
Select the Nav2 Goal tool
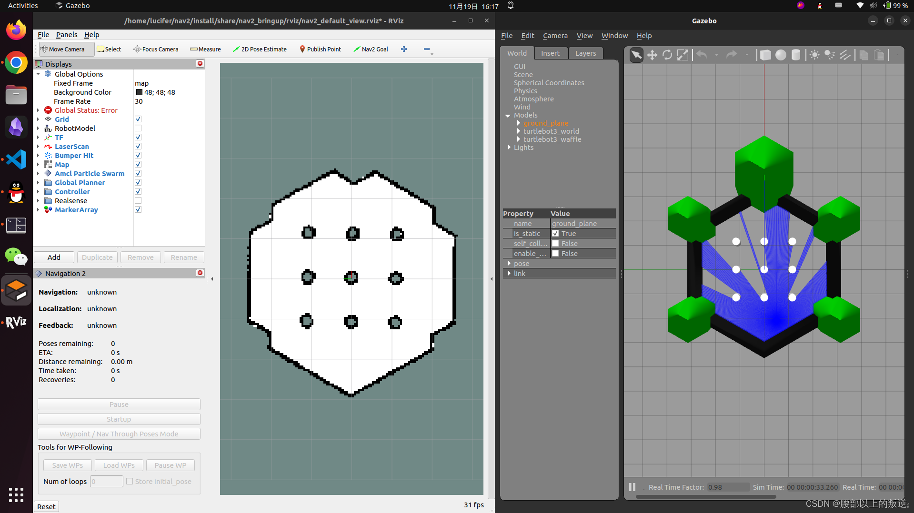point(371,49)
